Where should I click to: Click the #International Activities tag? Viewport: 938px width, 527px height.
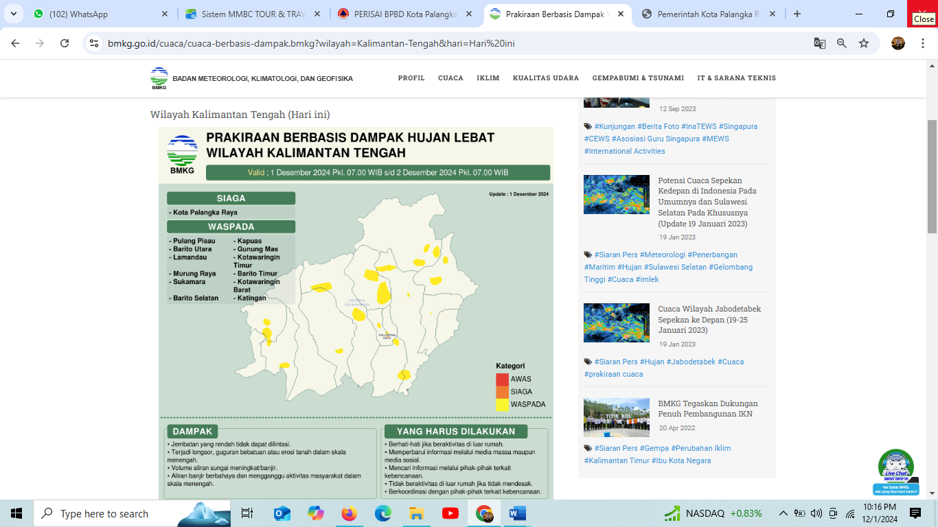click(x=625, y=151)
